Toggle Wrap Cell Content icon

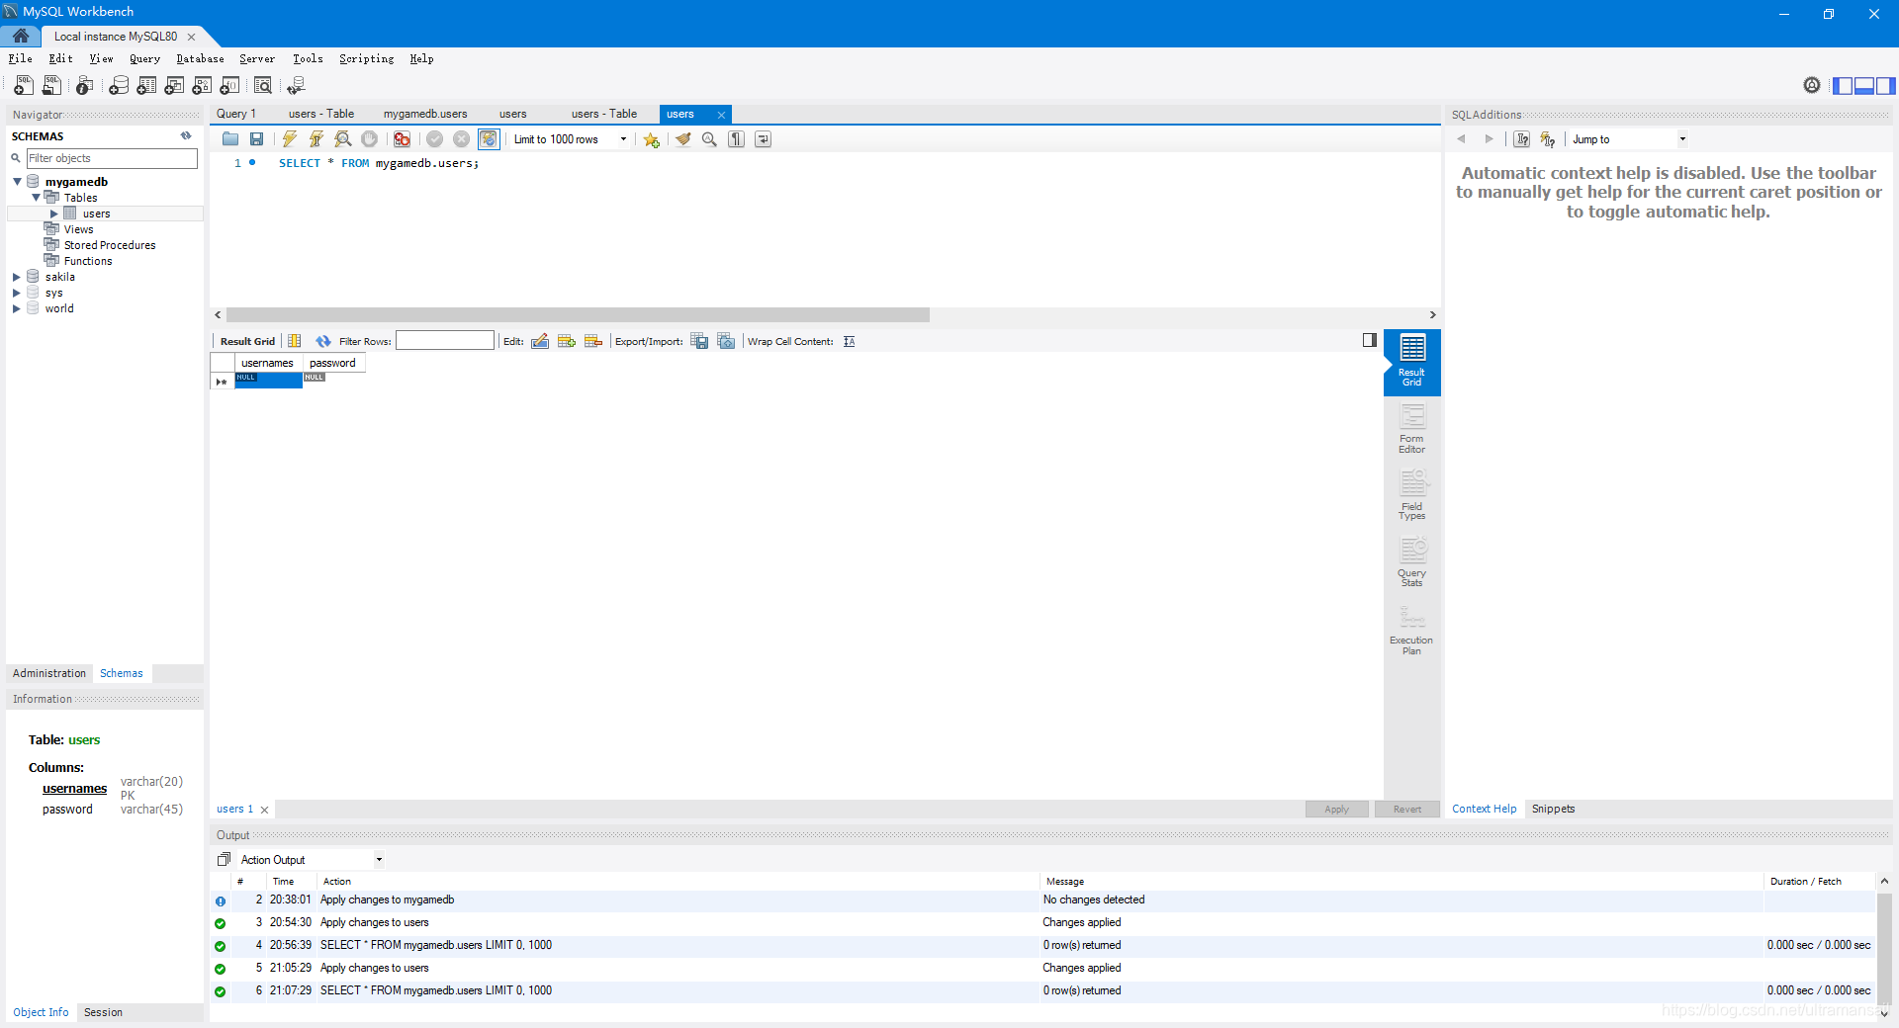849,341
